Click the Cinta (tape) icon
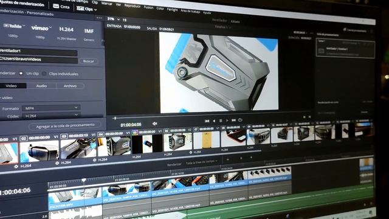The image size is (389, 219). 56,6
